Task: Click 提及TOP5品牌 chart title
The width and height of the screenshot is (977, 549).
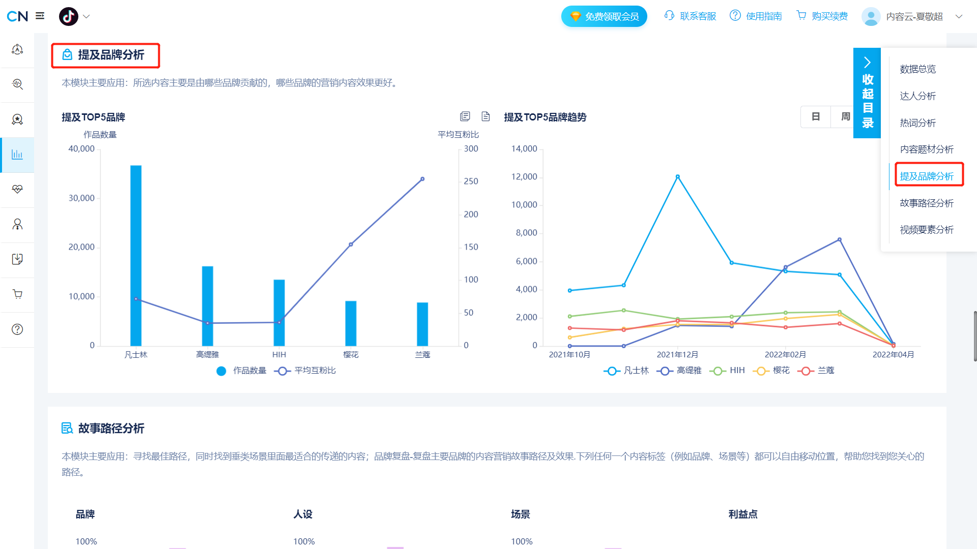Action: 94,117
